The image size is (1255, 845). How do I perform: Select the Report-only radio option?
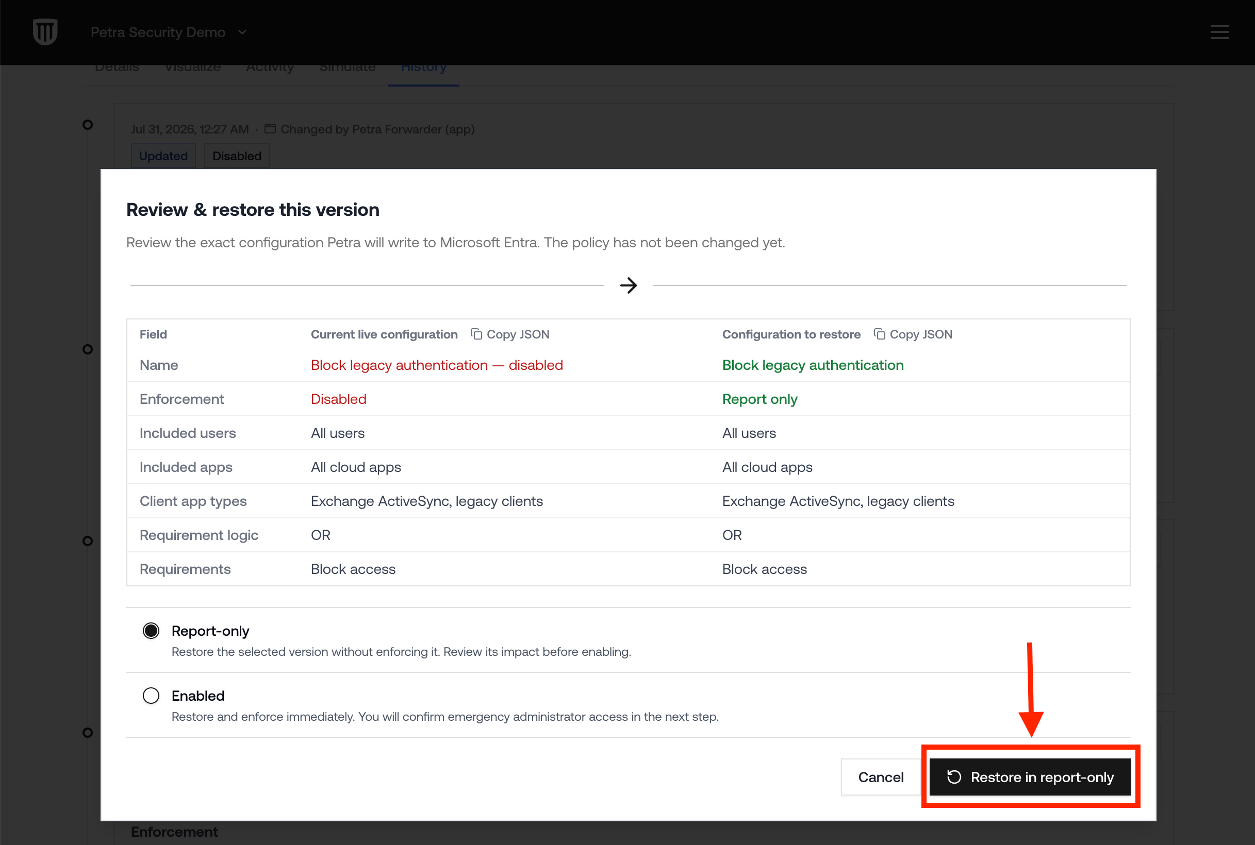click(151, 631)
